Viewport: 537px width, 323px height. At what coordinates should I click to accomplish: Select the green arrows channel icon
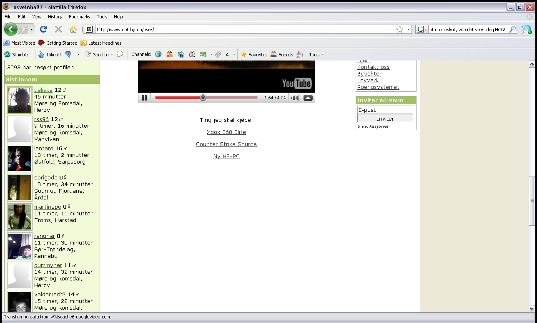tap(203, 54)
